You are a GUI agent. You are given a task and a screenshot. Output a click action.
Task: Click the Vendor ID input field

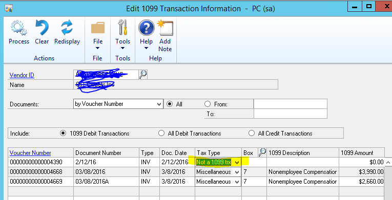pyautogui.click(x=106, y=75)
